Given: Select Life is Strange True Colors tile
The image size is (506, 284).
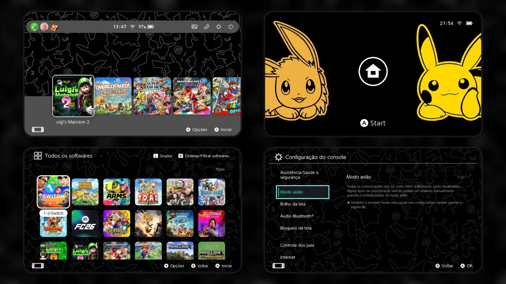Looking at the screenshot, I should coord(211,223).
